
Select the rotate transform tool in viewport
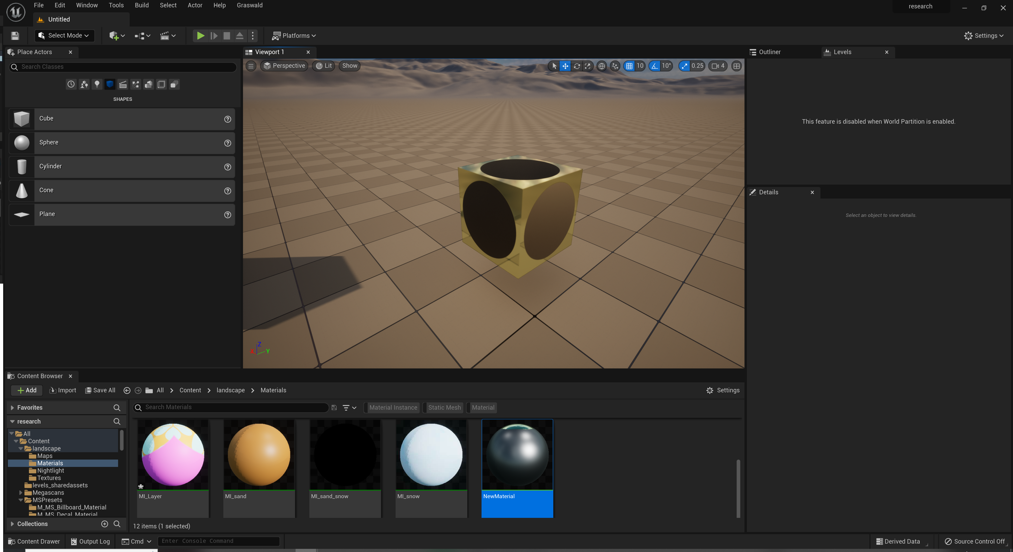[x=576, y=66]
